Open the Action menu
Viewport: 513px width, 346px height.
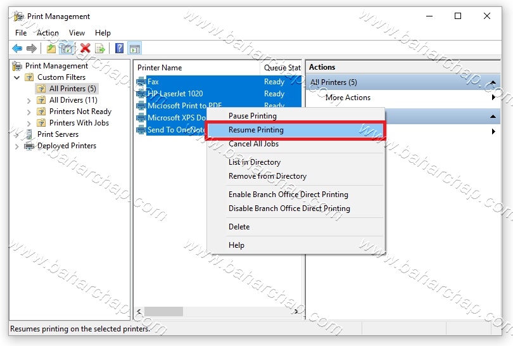(x=47, y=33)
